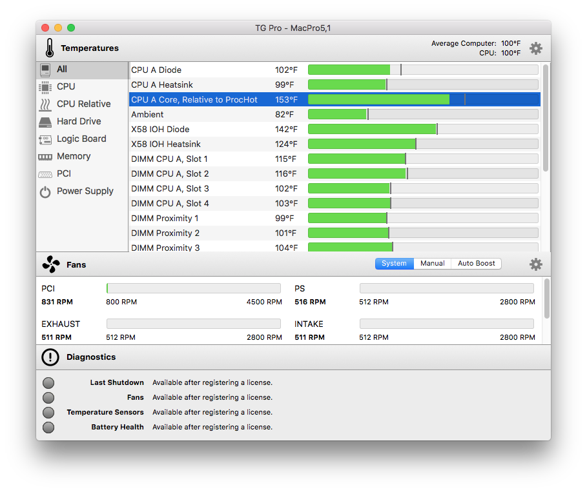
Task: Select the PCI category label
Action: [64, 174]
